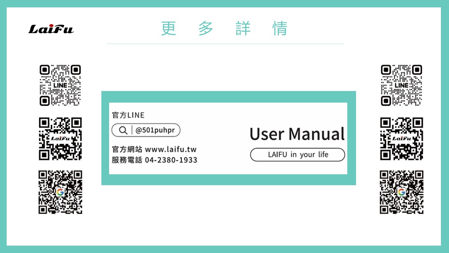The width and height of the screenshot is (449, 253).
Task: Click the service phone number 04-2380-1933
Action: point(171,160)
